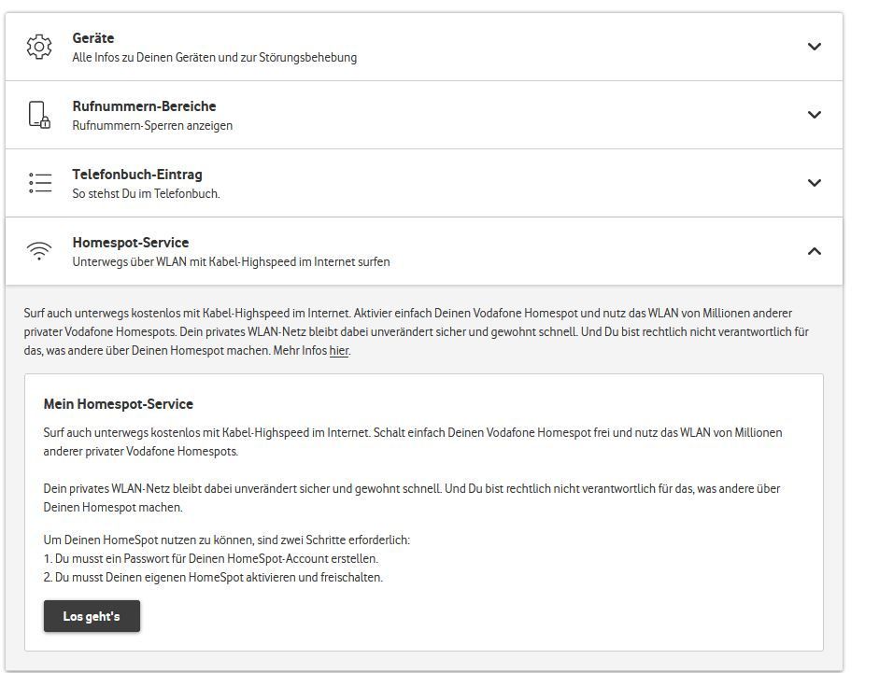Click the gear icon beside Geräte
Screen dimensions: 879x673
39,47
